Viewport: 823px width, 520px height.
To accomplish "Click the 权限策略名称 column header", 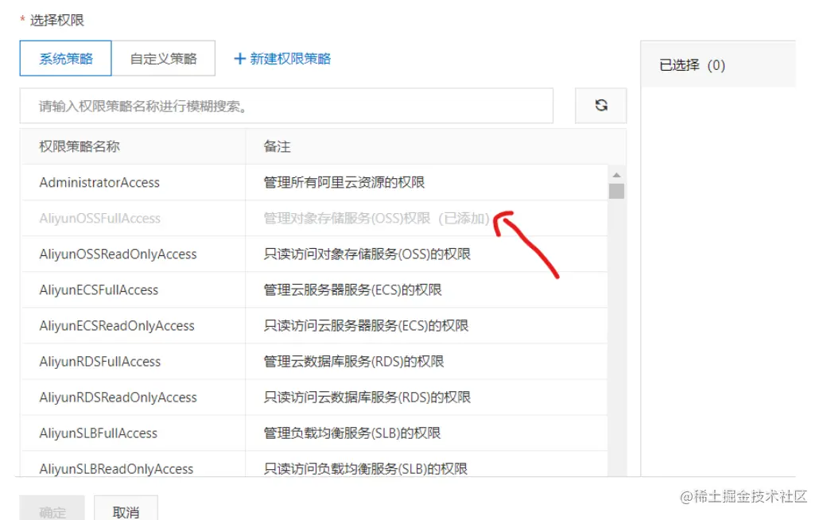I will click(80, 146).
